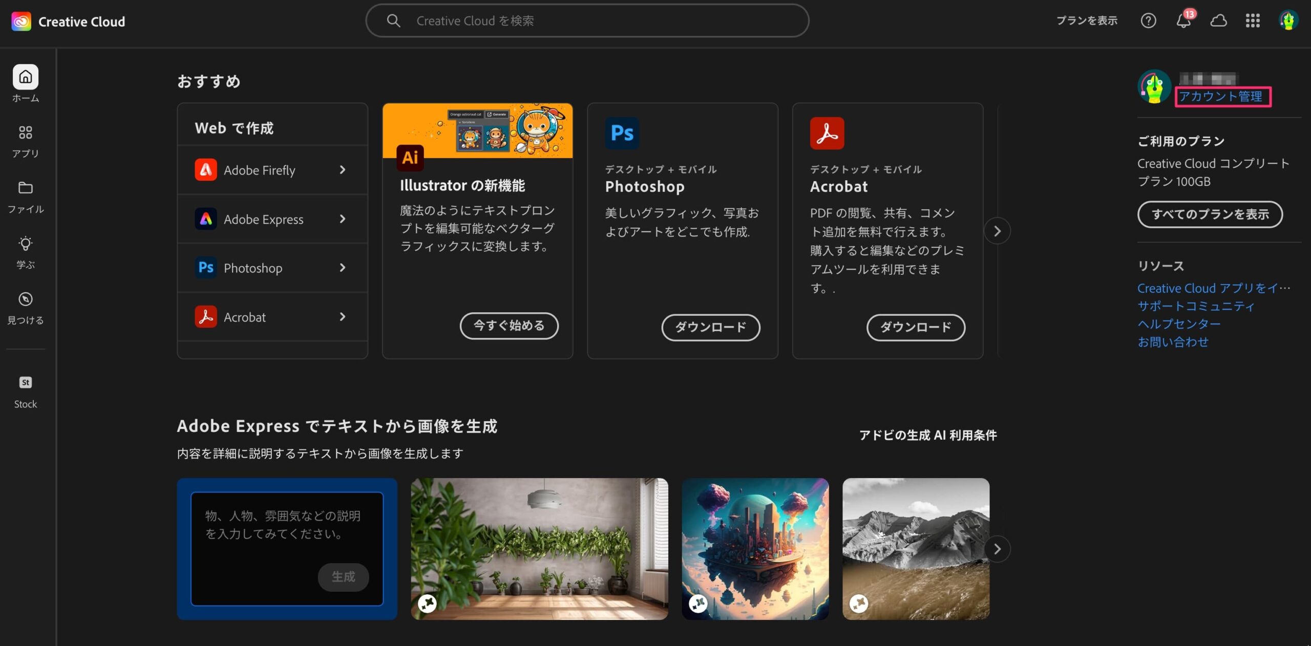1311x646 pixels.
Task: Open the plant room image thumbnail
Action: point(539,549)
